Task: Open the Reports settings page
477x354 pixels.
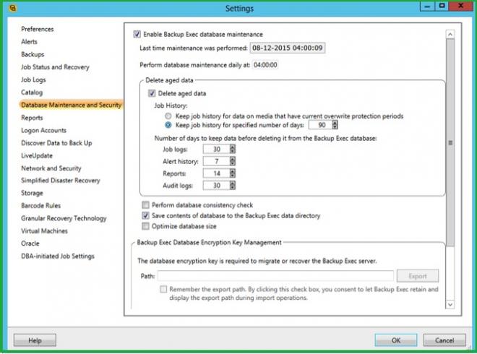Action: tap(32, 118)
